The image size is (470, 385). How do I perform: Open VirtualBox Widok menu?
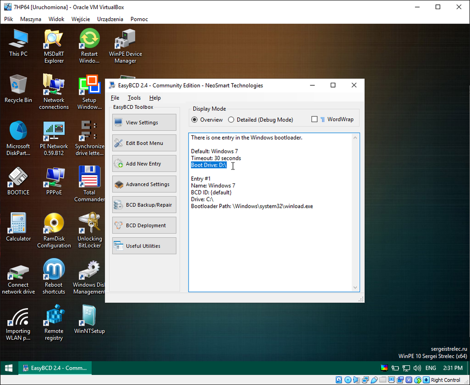click(x=56, y=19)
